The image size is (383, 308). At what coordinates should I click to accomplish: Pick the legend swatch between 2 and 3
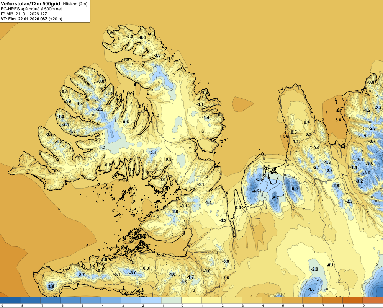pyautogui.click(x=232, y=300)
